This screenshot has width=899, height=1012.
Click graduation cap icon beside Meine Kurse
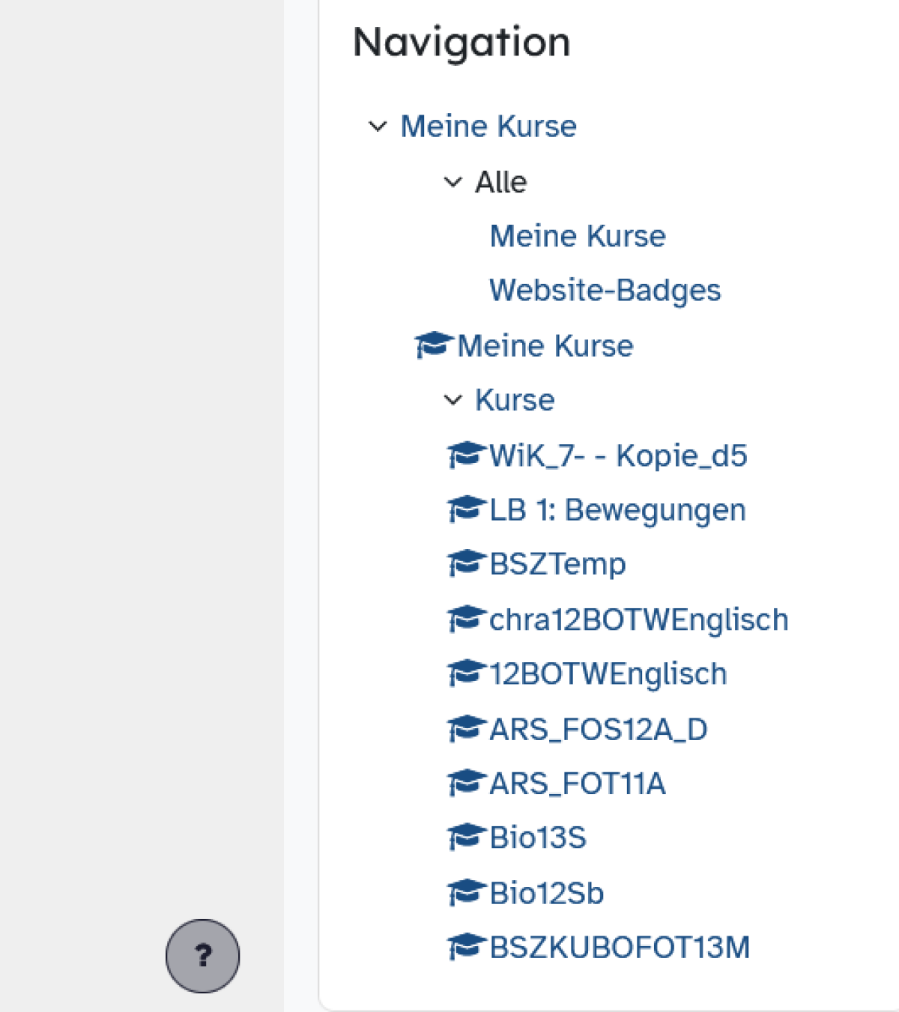pos(433,345)
